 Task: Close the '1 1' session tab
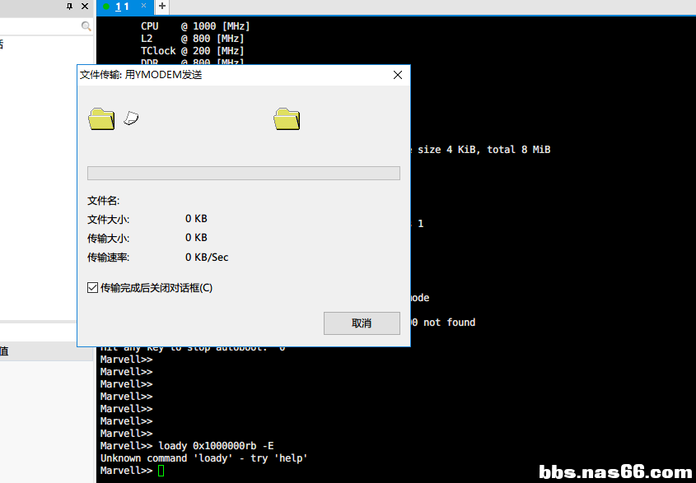[x=144, y=7]
